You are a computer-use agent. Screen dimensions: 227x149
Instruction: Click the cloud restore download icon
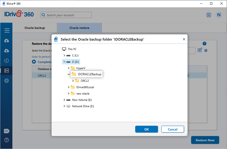tap(7, 51)
